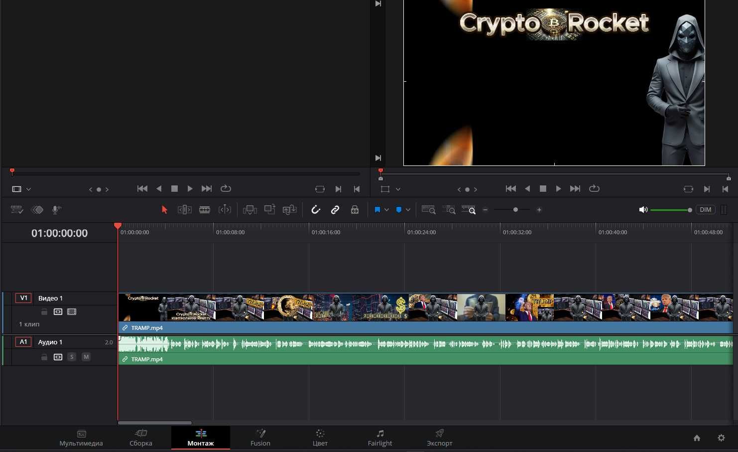The width and height of the screenshot is (738, 452).
Task: Select the TRAMP.mp4 video clip on V1
Action: pyautogui.click(x=425, y=313)
